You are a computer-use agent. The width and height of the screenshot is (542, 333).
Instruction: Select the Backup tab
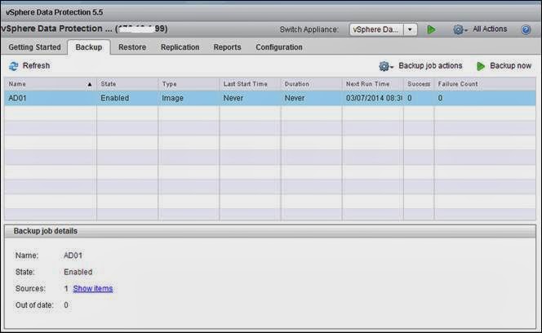coord(89,47)
